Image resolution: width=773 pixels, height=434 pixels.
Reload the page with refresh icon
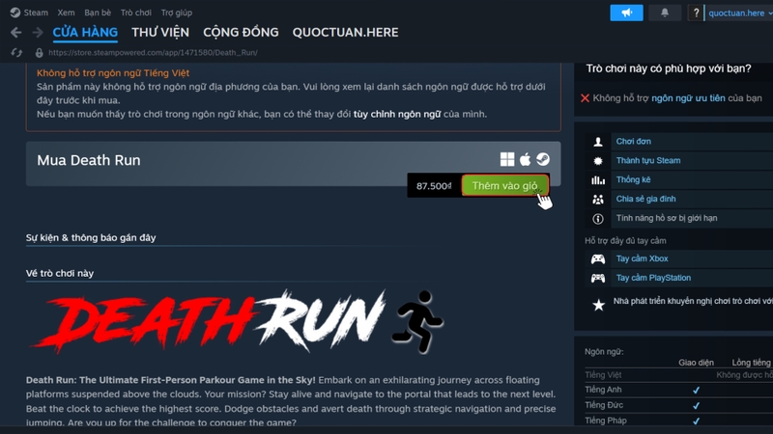[16, 52]
